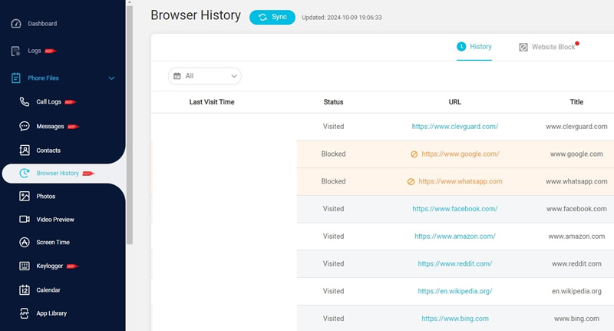Screen dimensions: 614x331
Task: Click the Dashboard gauge icon
Action: point(16,24)
